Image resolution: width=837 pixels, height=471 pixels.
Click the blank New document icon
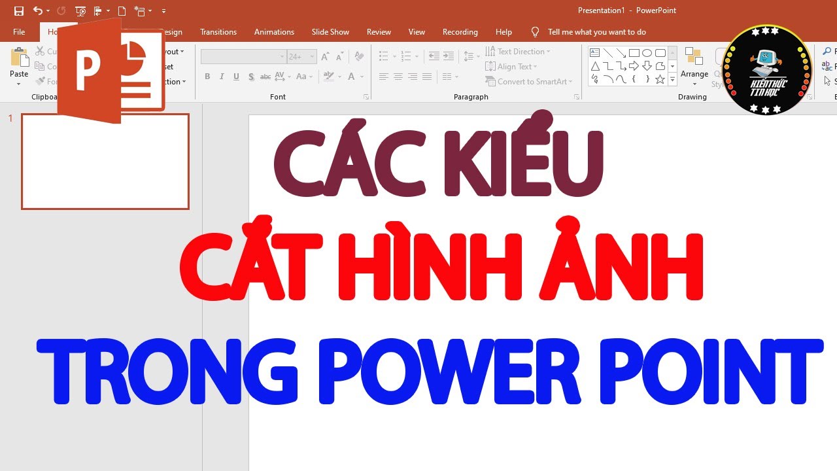(122, 11)
